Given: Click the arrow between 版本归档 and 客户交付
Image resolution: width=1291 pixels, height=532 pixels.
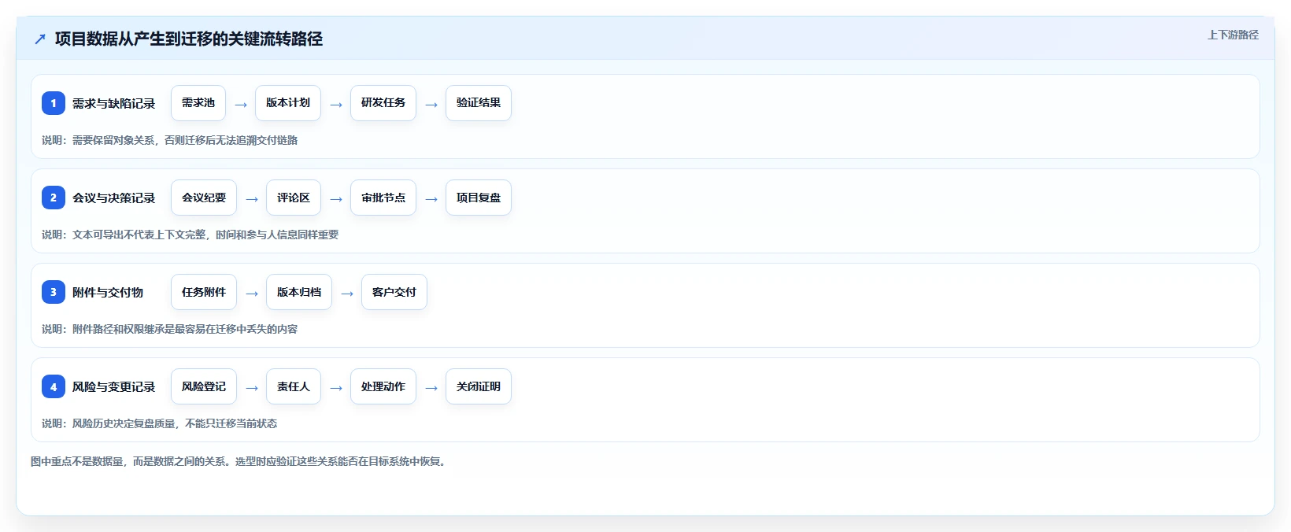Looking at the screenshot, I should tap(347, 294).
